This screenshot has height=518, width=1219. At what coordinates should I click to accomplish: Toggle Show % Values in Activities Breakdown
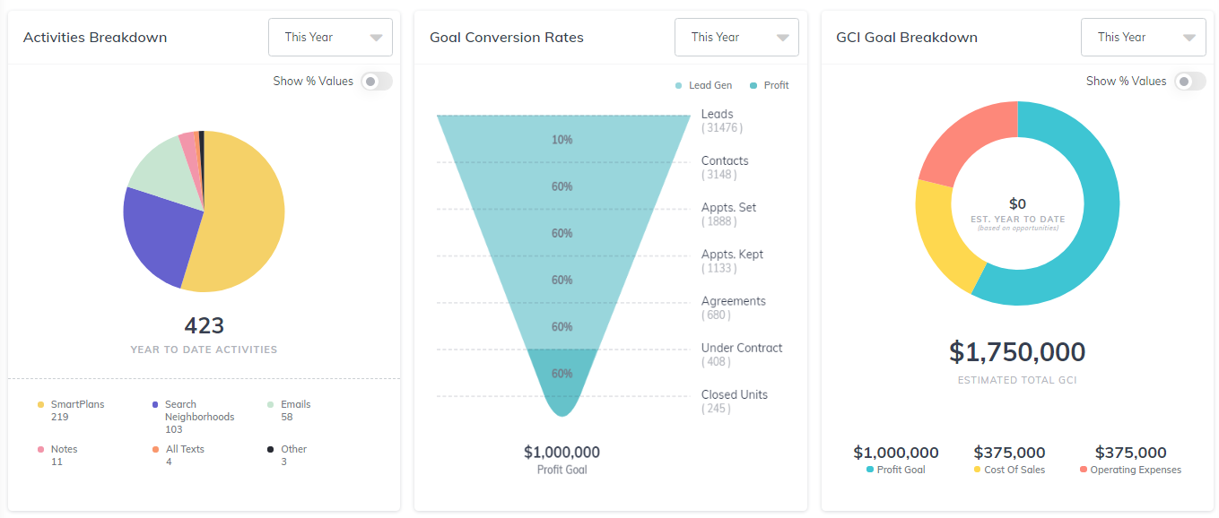pyautogui.click(x=376, y=82)
